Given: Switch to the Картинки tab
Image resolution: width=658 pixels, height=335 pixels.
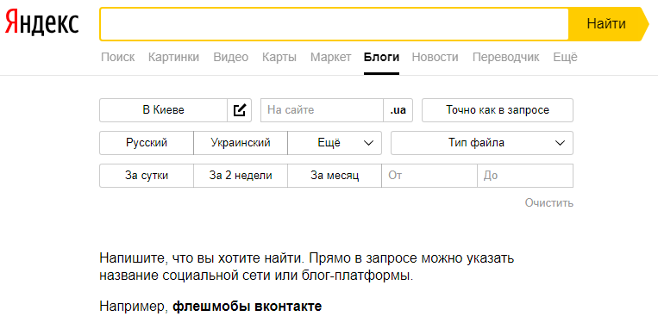Looking at the screenshot, I should pos(173,57).
